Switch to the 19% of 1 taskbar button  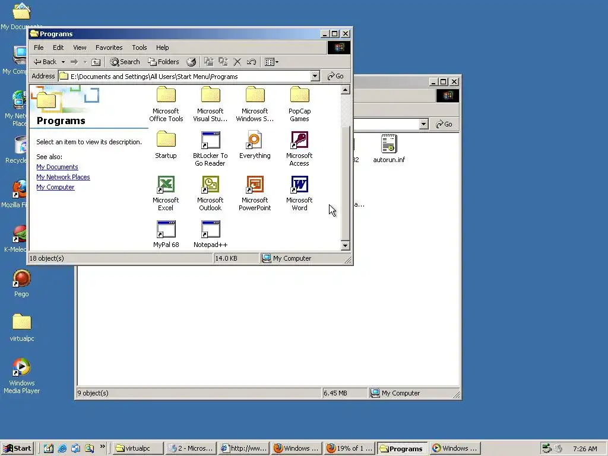point(349,448)
